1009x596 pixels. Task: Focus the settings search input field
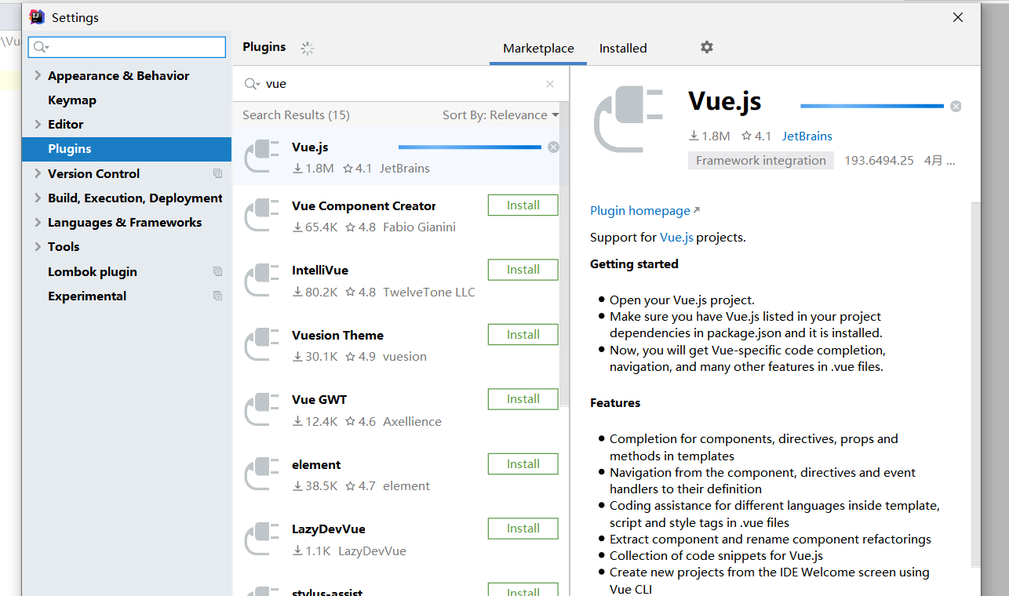coord(127,47)
